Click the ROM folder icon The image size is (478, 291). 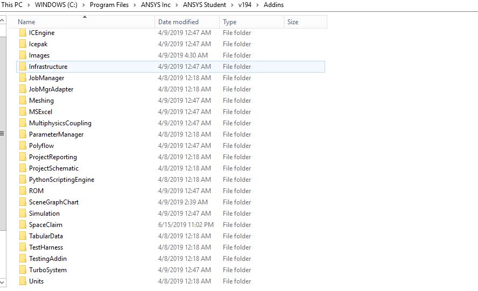click(23, 190)
